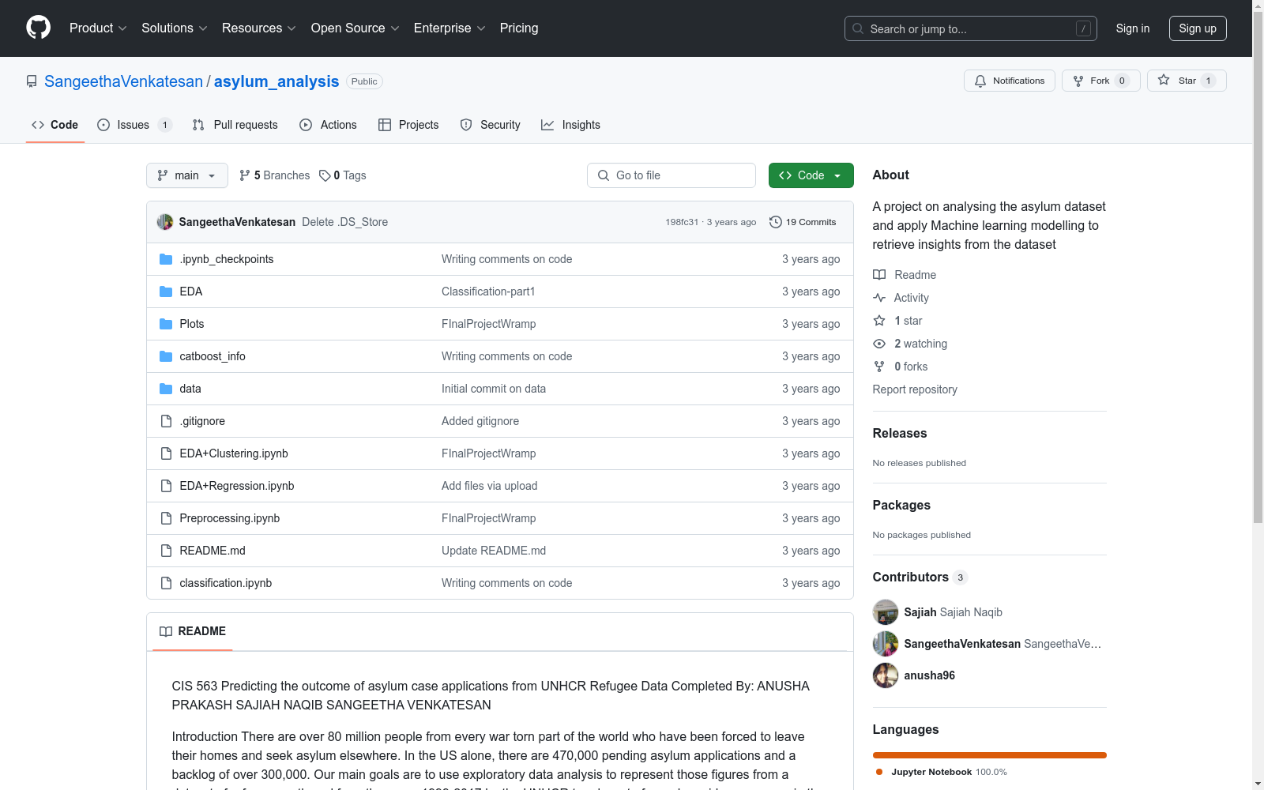Select the Code tab

(x=55, y=125)
